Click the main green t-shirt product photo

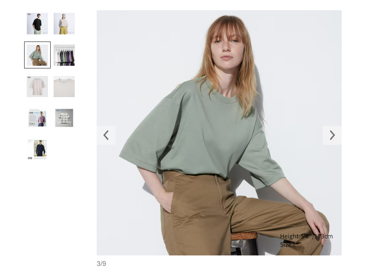tap(219, 133)
